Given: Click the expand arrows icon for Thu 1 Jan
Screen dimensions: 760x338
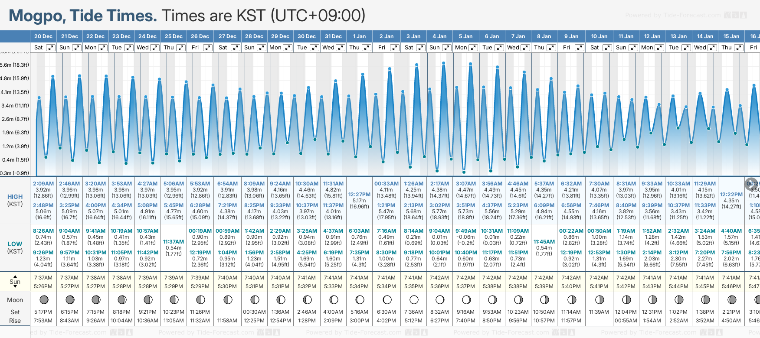Looking at the screenshot, I should point(367,48).
